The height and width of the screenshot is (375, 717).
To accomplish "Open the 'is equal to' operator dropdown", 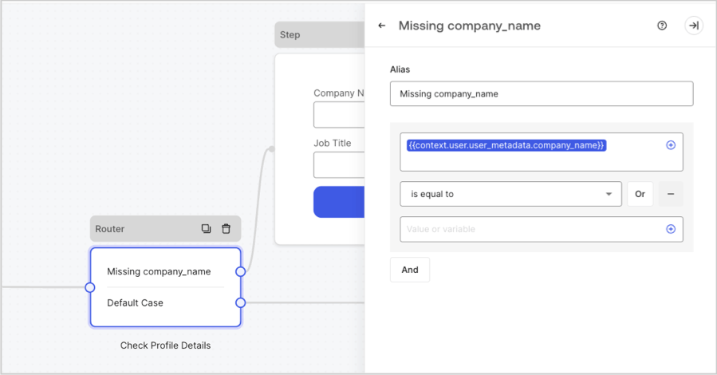I will pos(510,194).
